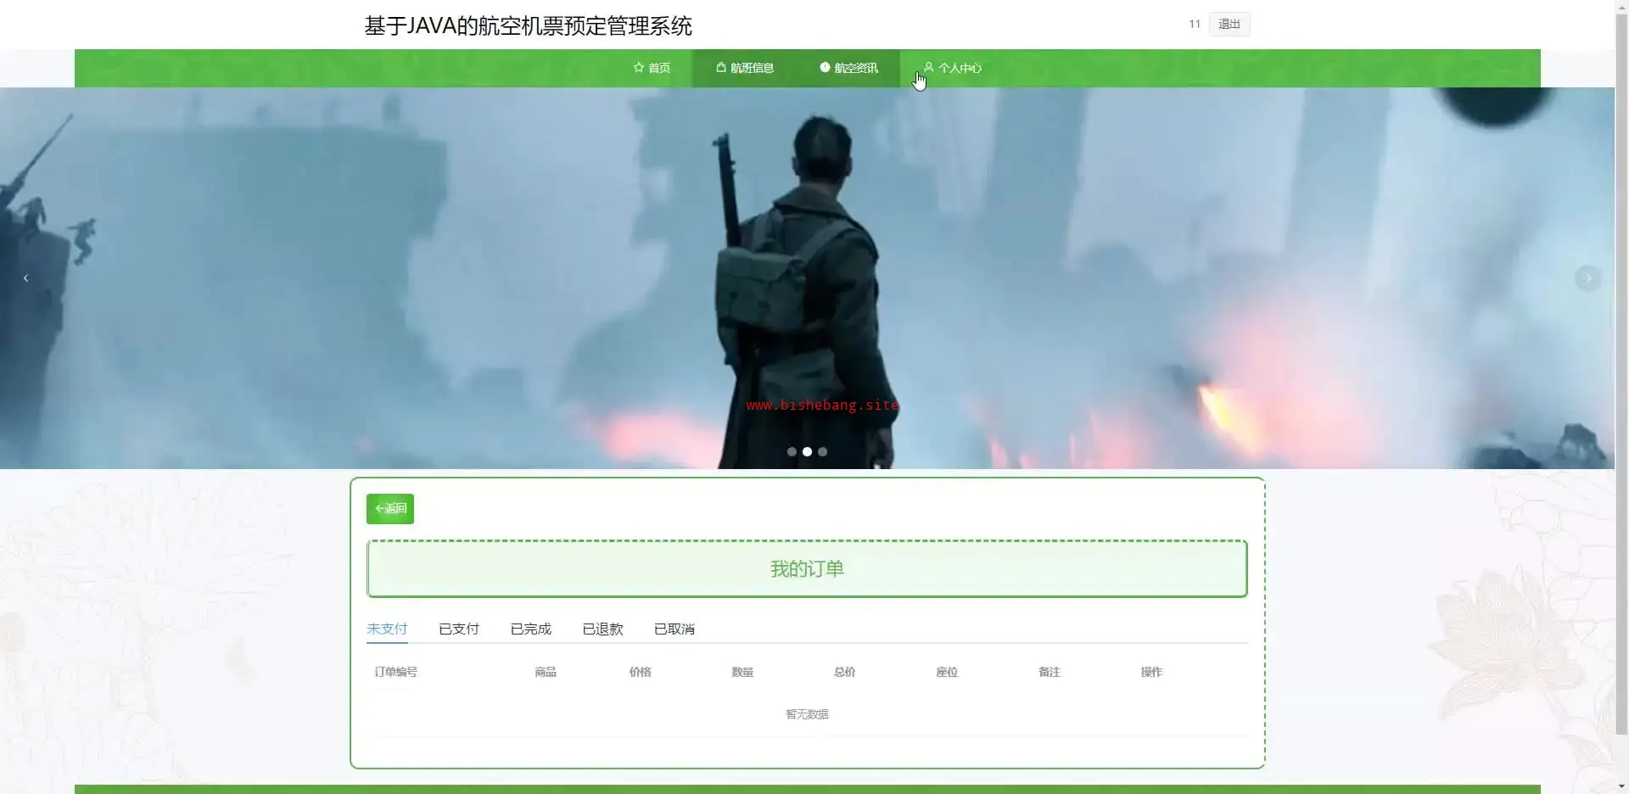Screen dimensions: 1629x794
Task: Click the star icon beside 首页
Action: (x=639, y=68)
